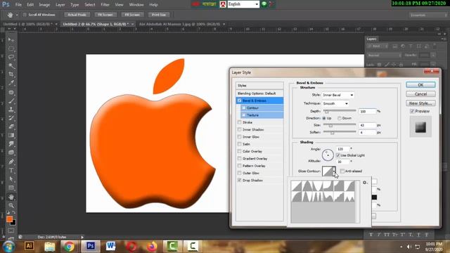The image size is (450, 253).
Task: Click the Angle value input field
Action: 342,149
